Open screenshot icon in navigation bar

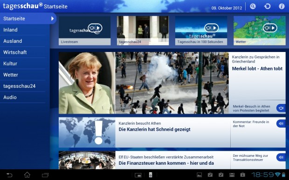tap(138, 175)
